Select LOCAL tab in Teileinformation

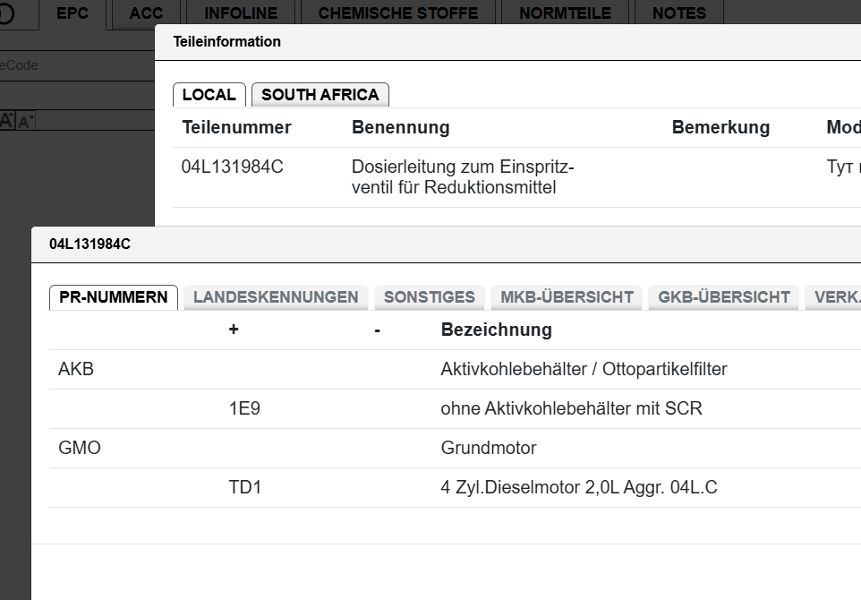pyautogui.click(x=209, y=95)
